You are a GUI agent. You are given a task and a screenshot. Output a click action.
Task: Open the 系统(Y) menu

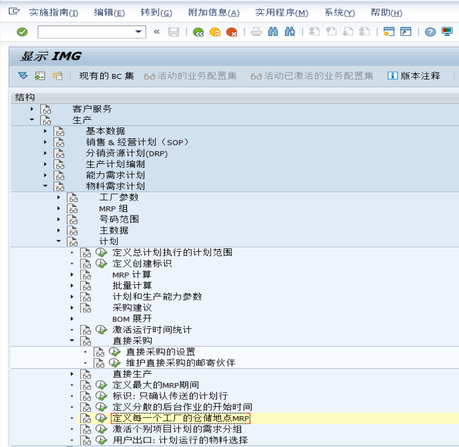click(x=339, y=13)
